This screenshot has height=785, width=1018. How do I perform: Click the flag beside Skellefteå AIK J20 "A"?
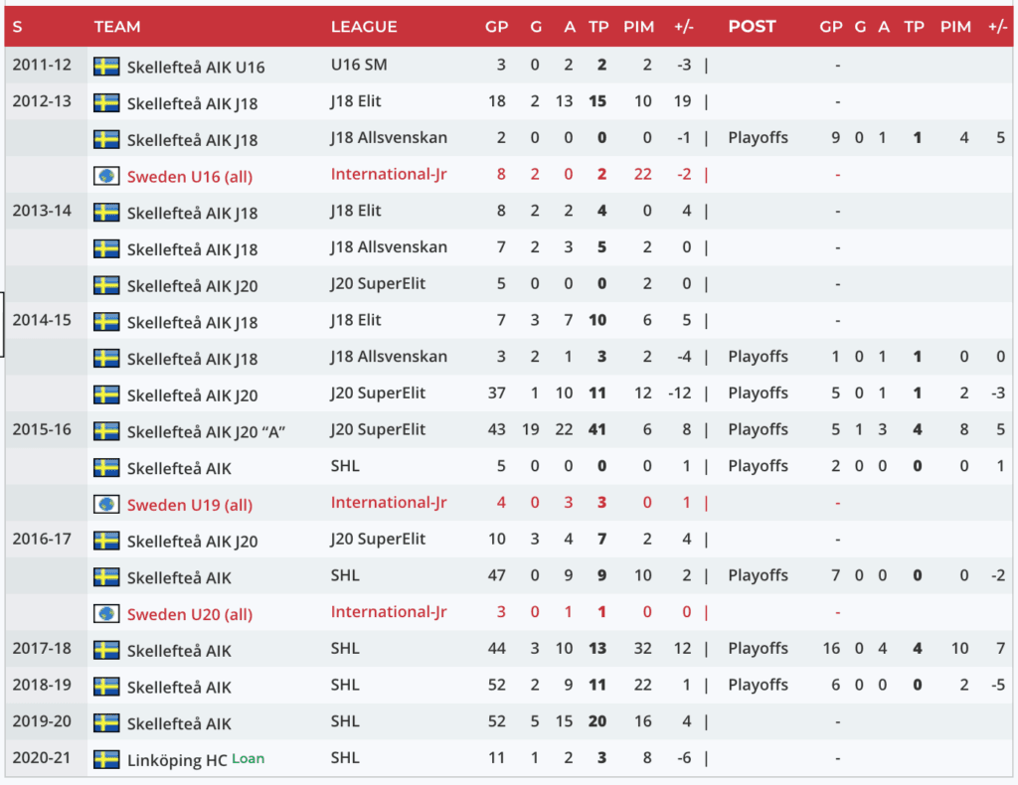pos(106,431)
